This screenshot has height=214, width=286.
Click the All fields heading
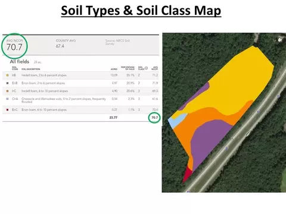(20, 62)
